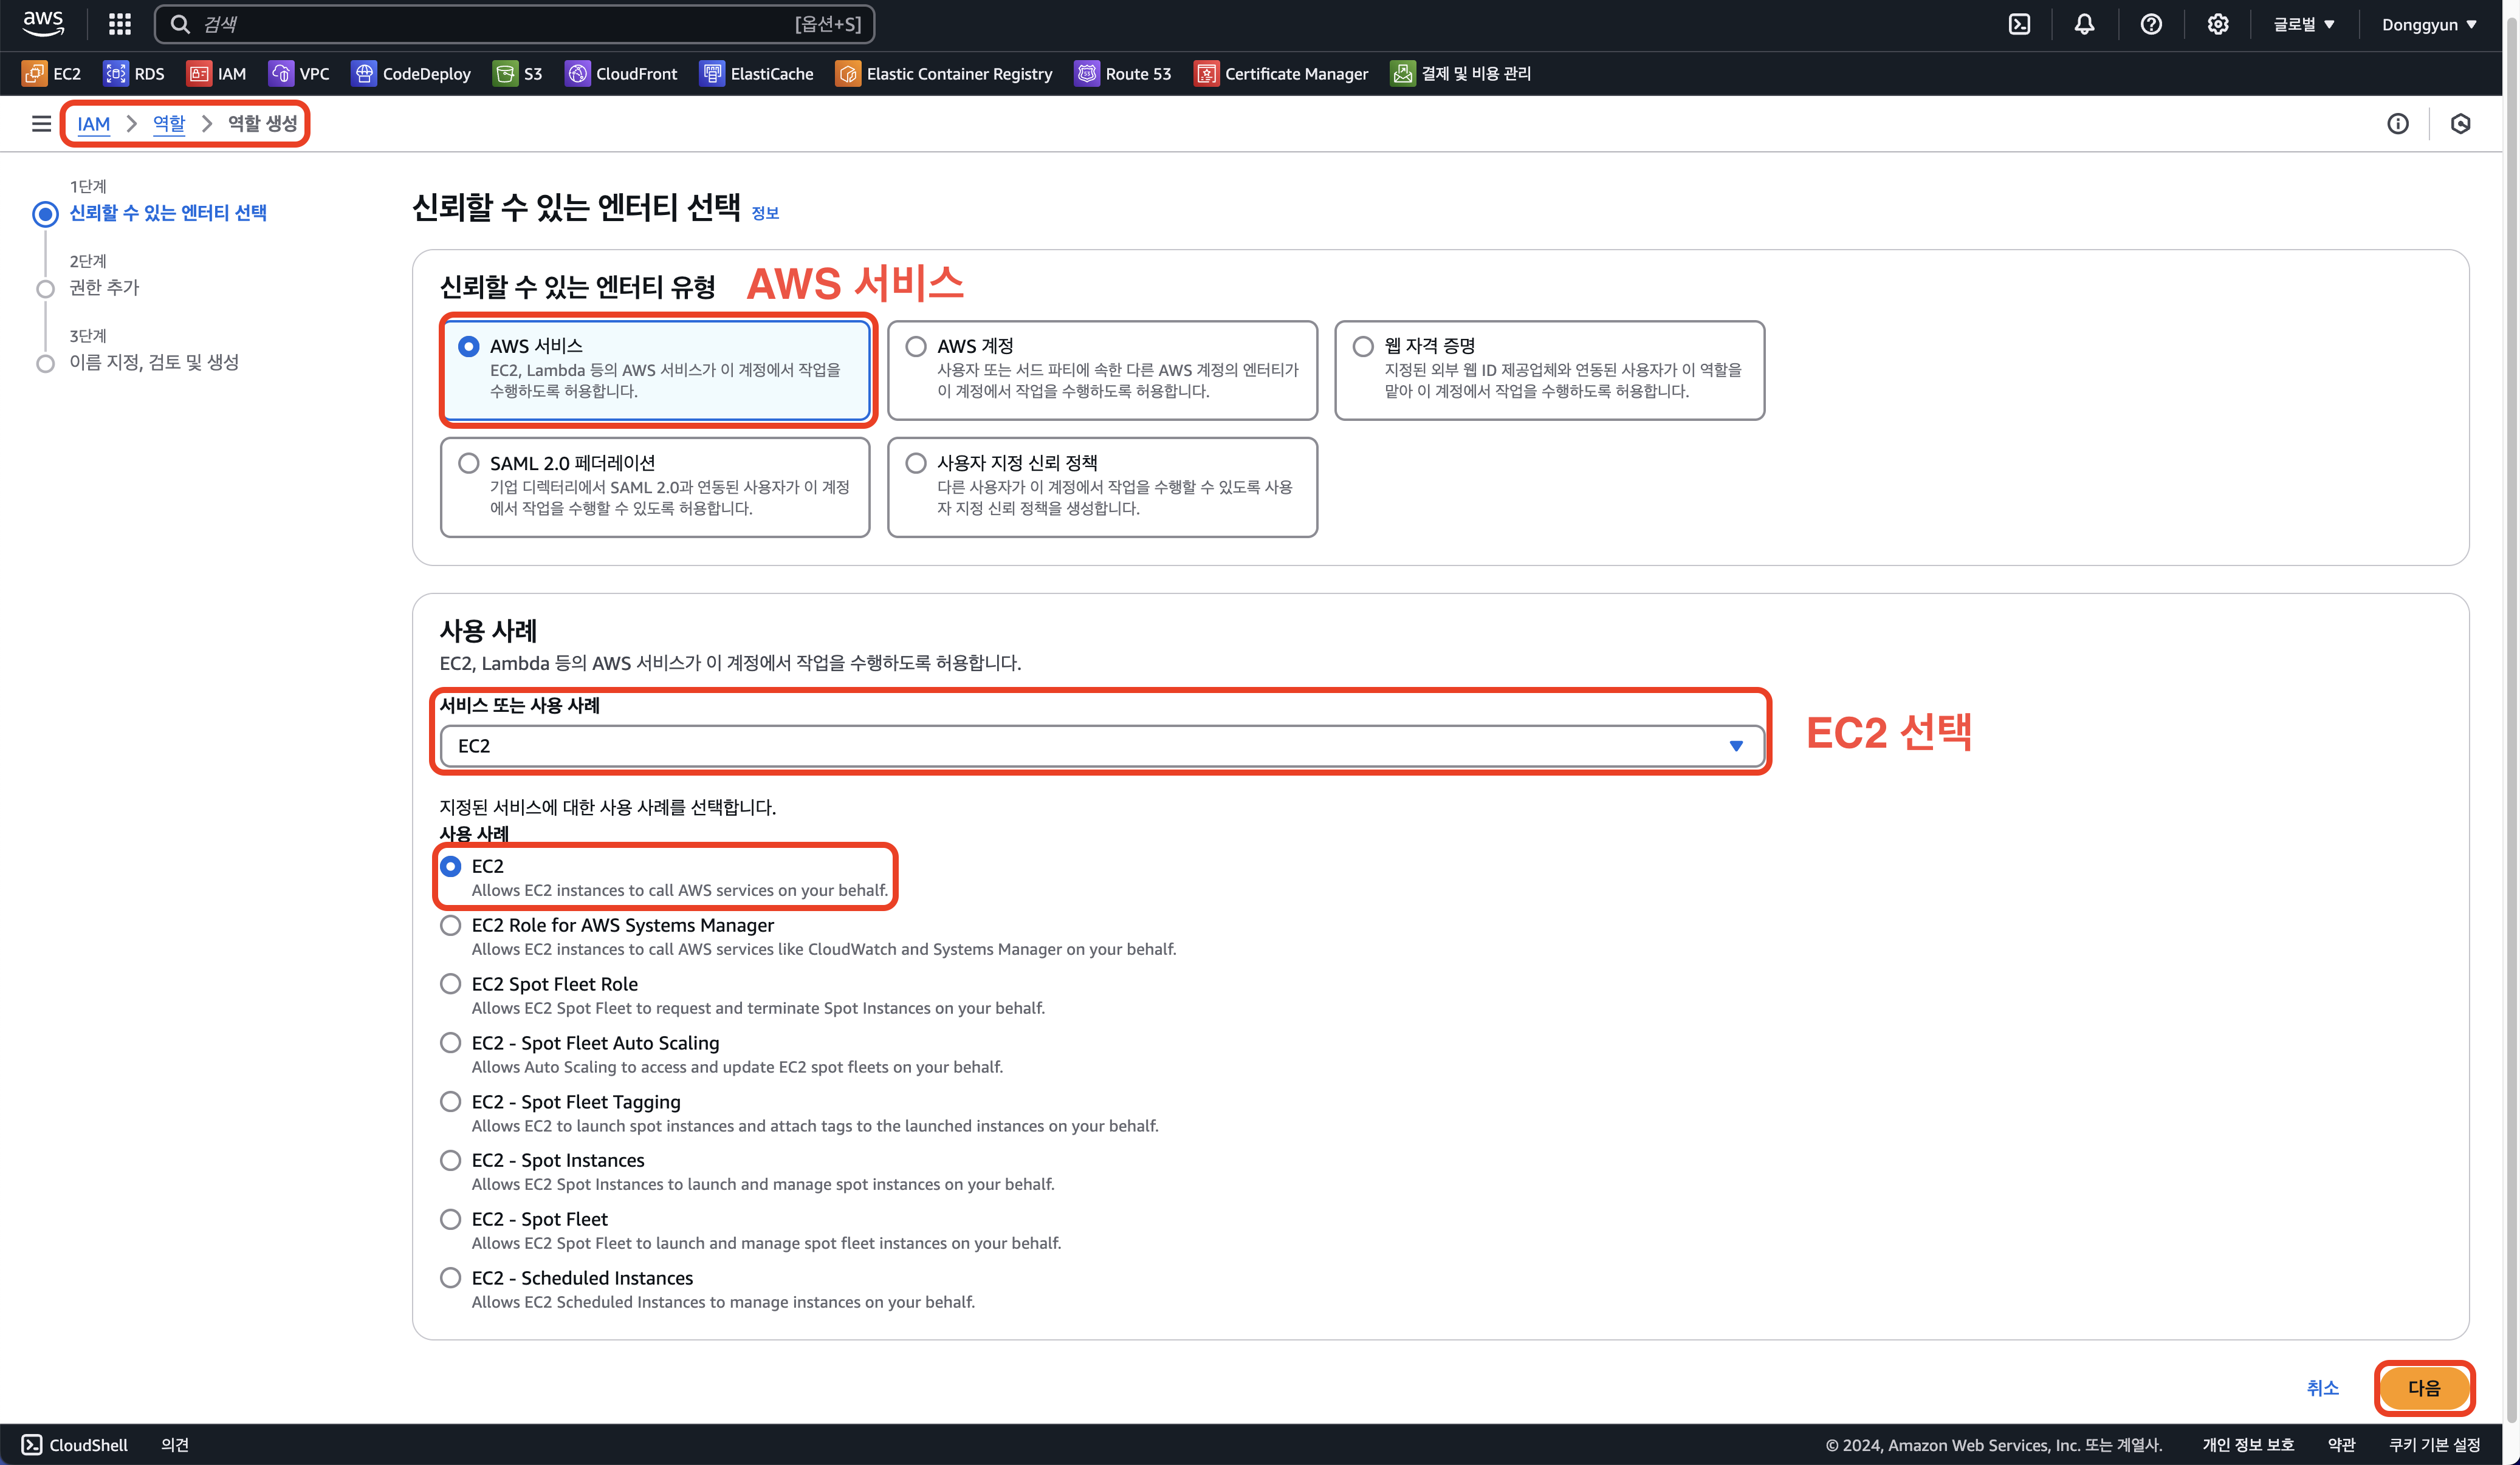Image resolution: width=2520 pixels, height=1465 pixels.
Task: Click the info panel circle icon
Action: [x=2397, y=124]
